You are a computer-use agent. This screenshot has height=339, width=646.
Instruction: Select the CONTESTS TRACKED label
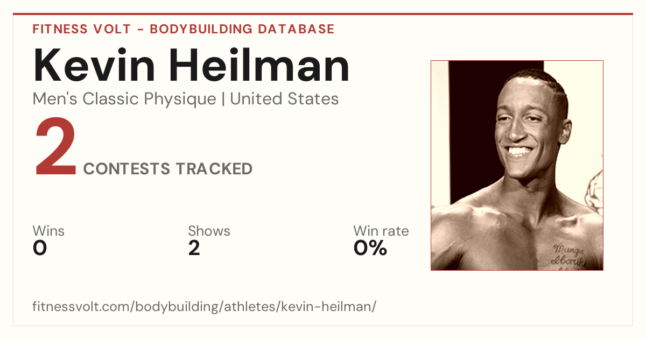[x=168, y=169]
